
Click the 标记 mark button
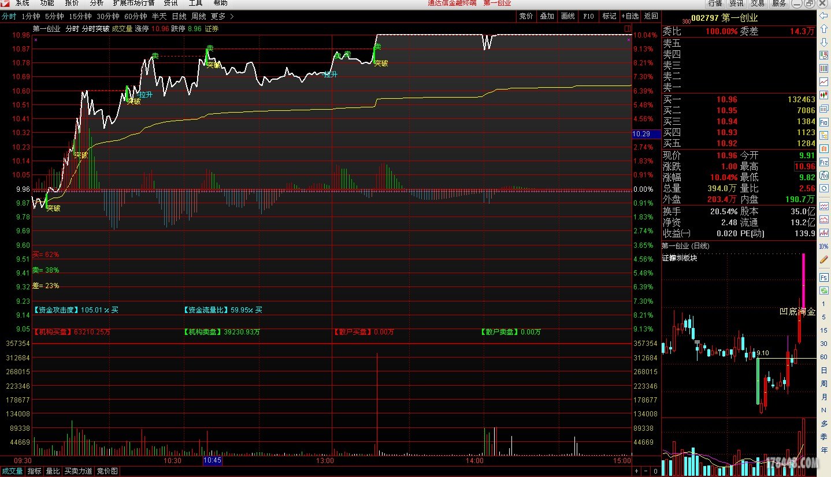[x=609, y=16]
